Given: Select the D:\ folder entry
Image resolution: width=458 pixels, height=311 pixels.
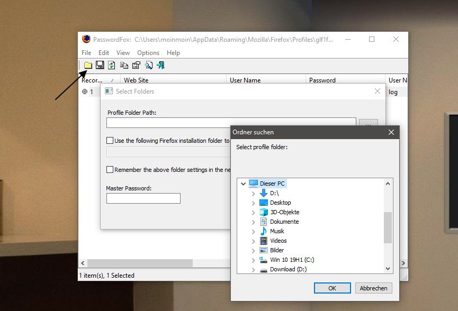Looking at the screenshot, I should (274, 193).
